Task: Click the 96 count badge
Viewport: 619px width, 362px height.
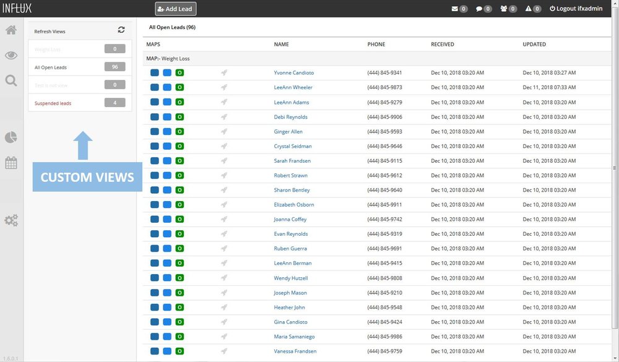Action: pyautogui.click(x=115, y=67)
